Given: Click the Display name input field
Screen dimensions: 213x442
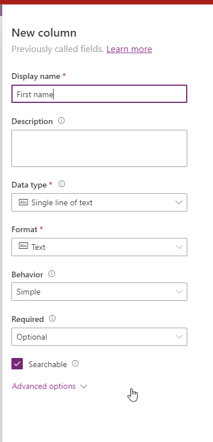Looking at the screenshot, I should tap(99, 94).
